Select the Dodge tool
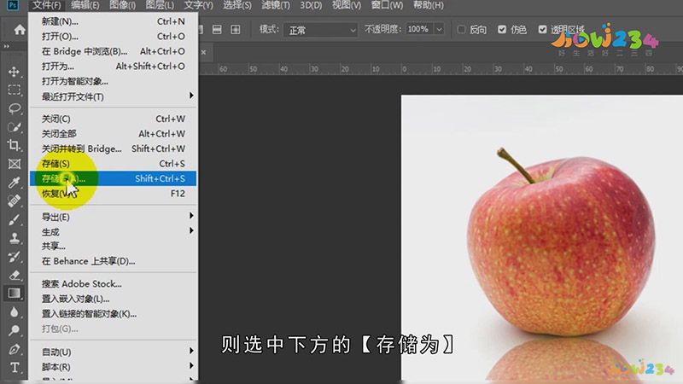Screen dimensions: 683x384 pos(14,330)
